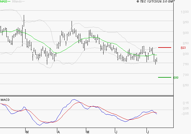Click the 650 price axis label

click(x=186, y=85)
